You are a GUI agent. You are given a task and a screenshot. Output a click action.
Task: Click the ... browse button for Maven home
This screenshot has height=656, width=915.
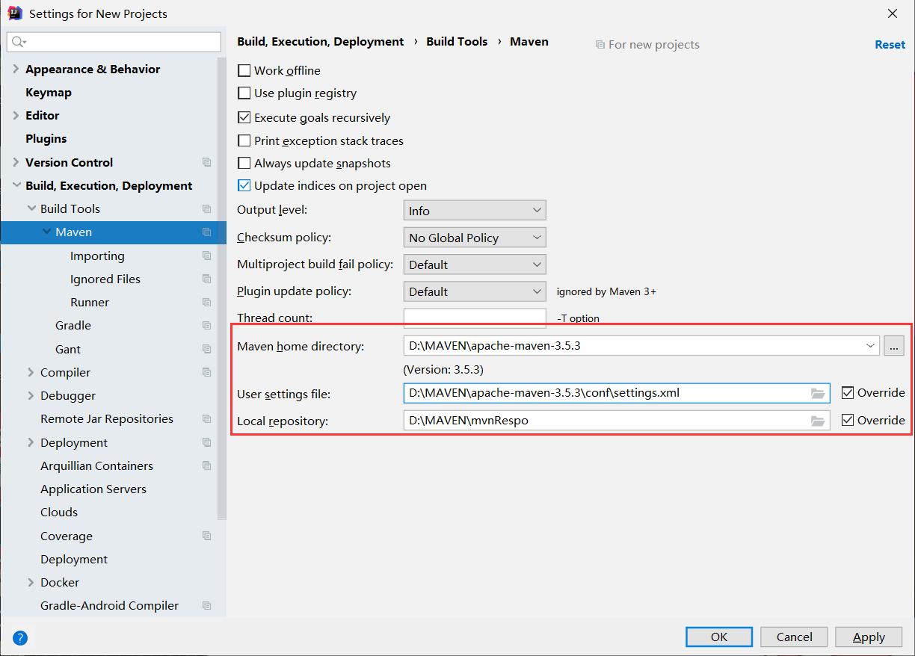coord(894,346)
